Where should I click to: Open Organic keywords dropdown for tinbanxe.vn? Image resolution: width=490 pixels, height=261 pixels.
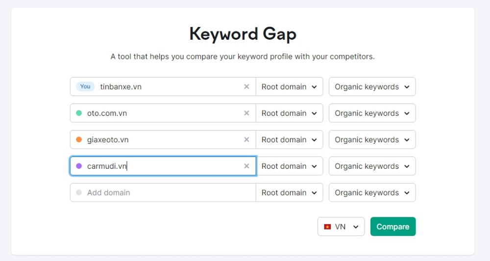(x=372, y=87)
